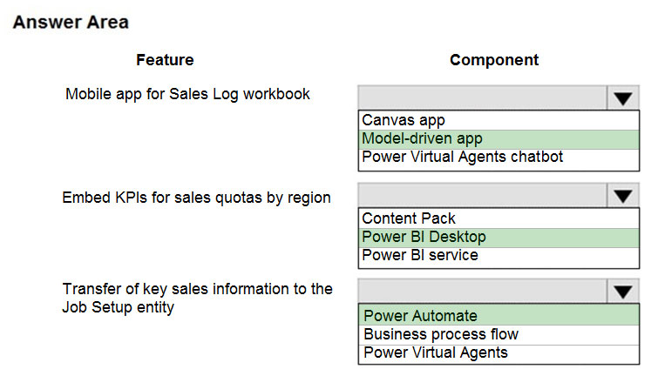Click the Embed KPIs for sales quotas label
Viewport: 658px width, 376px height.
[x=196, y=198]
